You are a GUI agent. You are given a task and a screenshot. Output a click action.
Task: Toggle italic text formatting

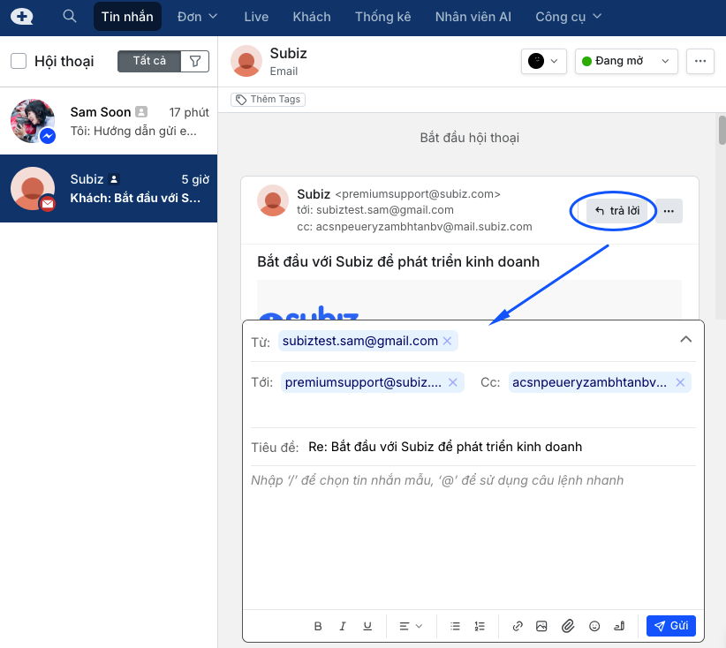click(x=343, y=626)
